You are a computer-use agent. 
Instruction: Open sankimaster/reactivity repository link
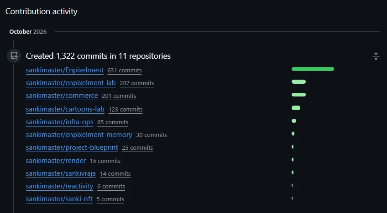tap(59, 186)
